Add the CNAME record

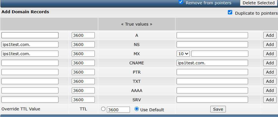click(270, 63)
